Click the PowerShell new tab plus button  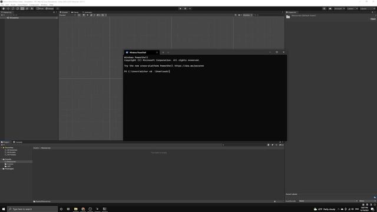(x=163, y=52)
